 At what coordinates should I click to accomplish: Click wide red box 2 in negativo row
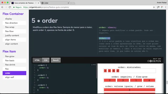coord(110,80)
